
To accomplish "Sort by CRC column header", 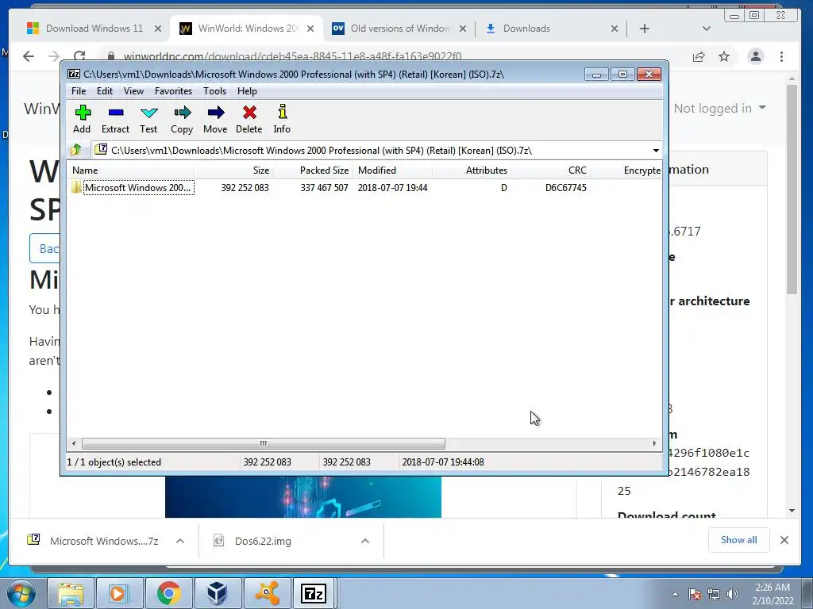I will coord(551,170).
